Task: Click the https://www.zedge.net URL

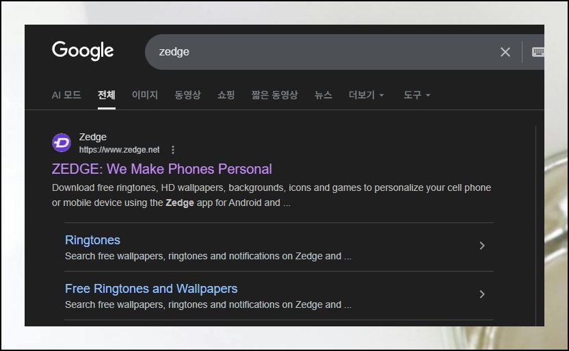Action: point(120,150)
